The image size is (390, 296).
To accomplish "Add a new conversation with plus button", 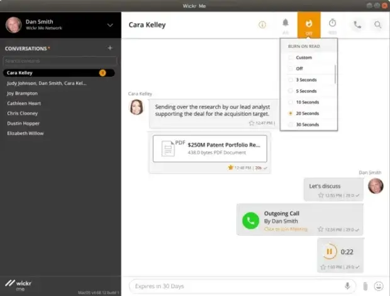I will tap(110, 48).
